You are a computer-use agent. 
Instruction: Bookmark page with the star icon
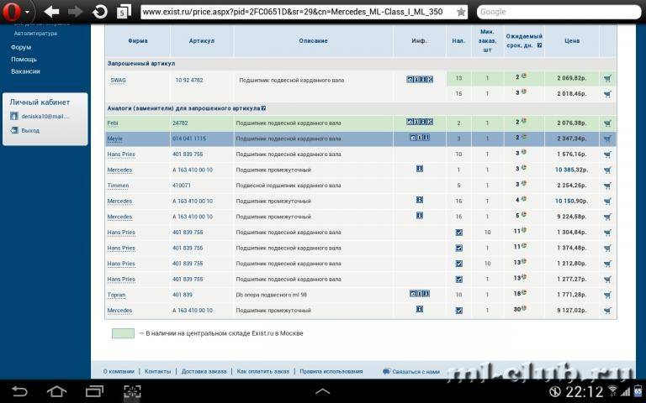(x=461, y=12)
